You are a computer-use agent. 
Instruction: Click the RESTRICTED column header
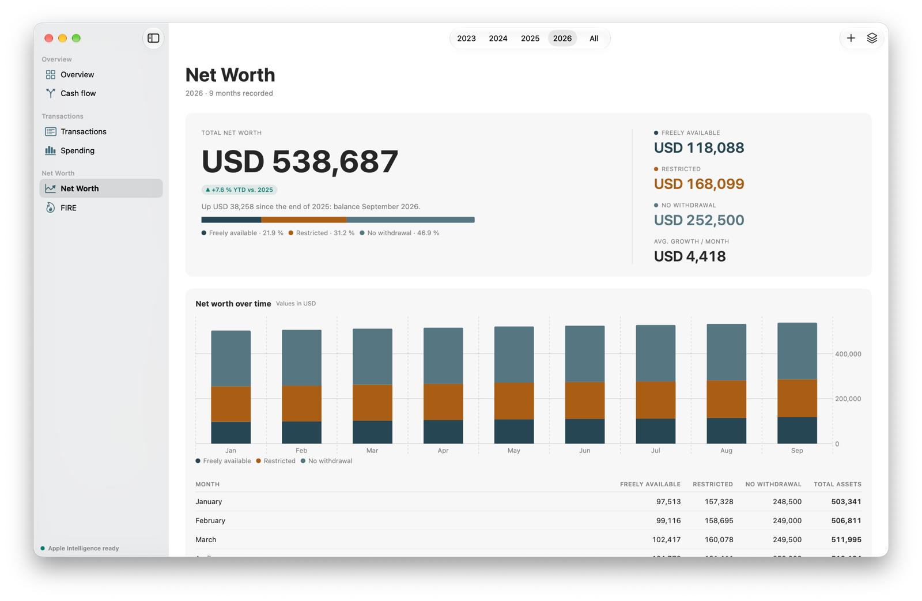coord(713,484)
